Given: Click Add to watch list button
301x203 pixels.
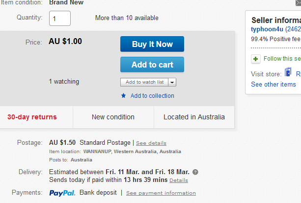Looking at the screenshot, I should tap(144, 82).
